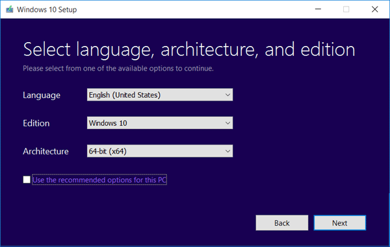Click the 'Edition' field label

36,123
